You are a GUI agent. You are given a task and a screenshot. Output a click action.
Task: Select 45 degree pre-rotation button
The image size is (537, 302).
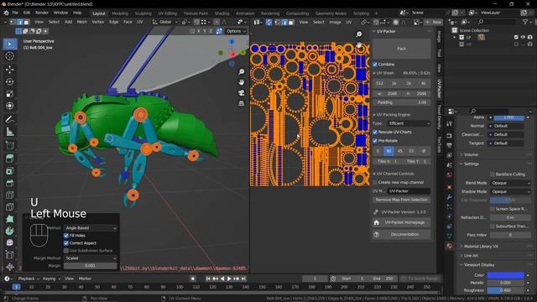tap(400, 151)
